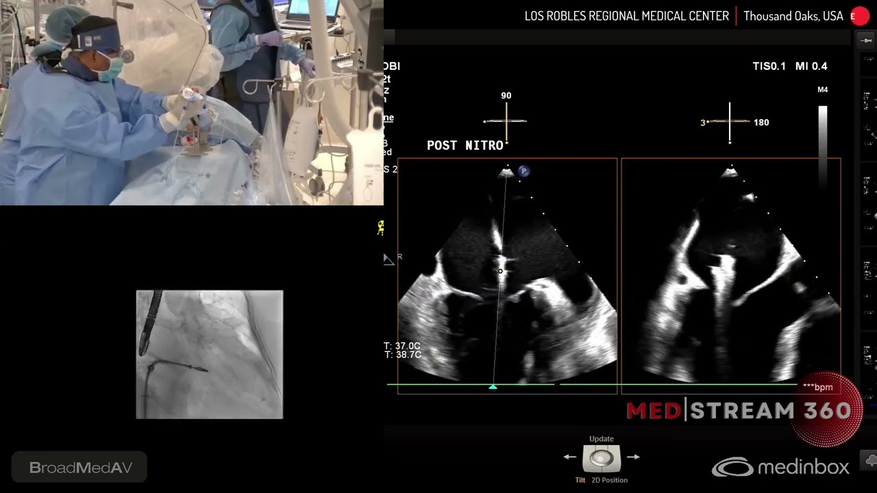Click the BroadMedAV logo
Screen dimensions: 877x493
[80, 468]
